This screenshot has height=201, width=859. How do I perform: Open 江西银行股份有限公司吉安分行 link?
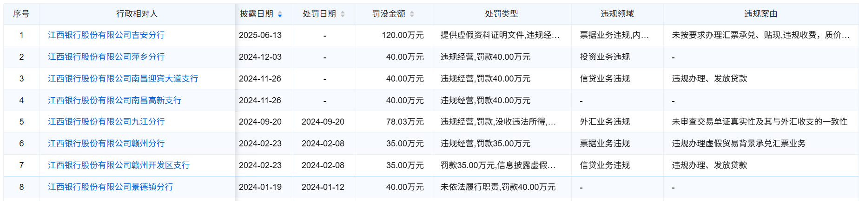coord(106,35)
